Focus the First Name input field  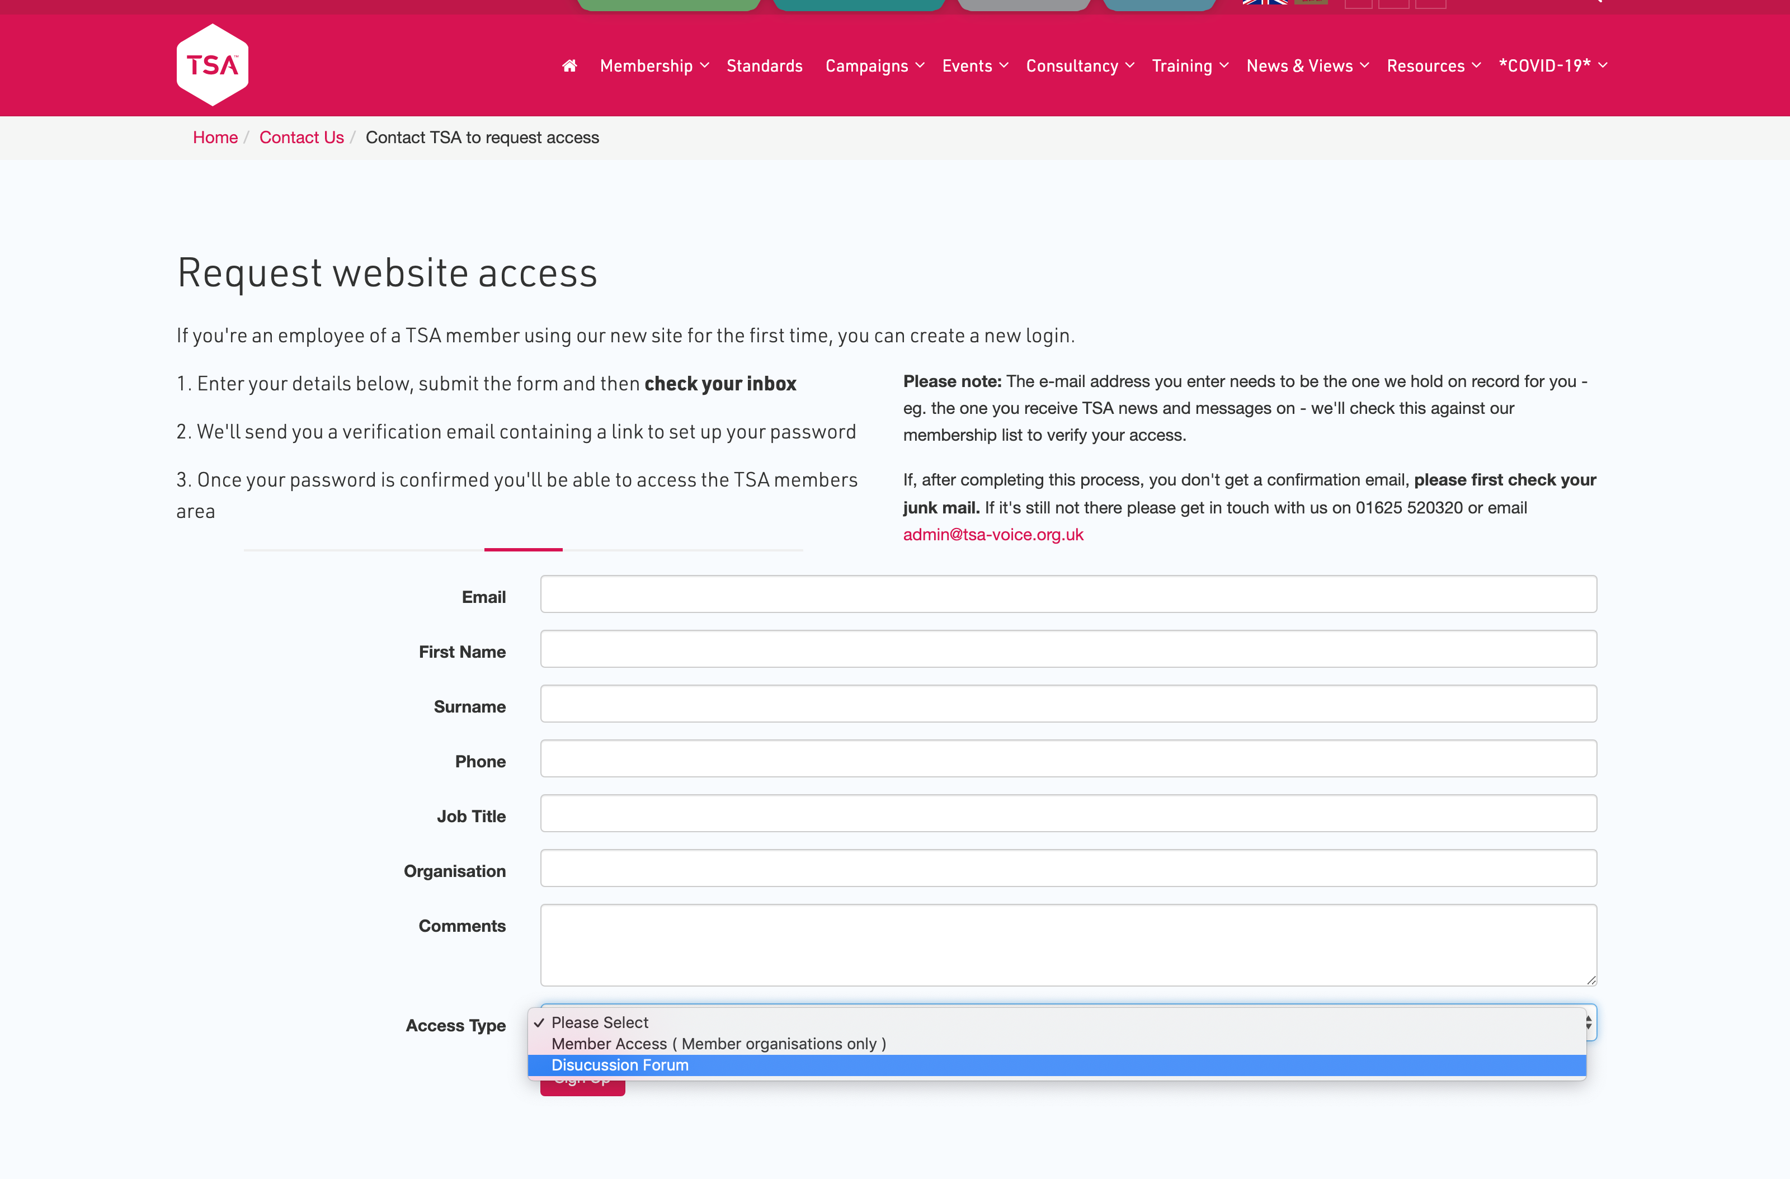coord(1068,649)
